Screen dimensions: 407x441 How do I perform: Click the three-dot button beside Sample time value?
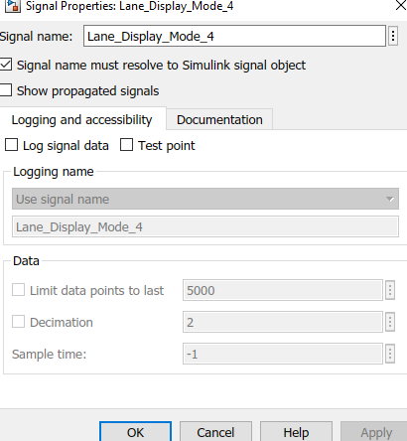390,354
